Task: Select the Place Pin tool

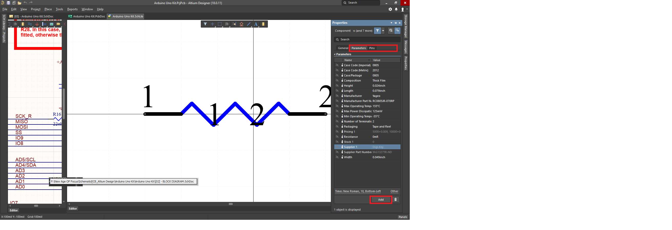Action: (x=234, y=24)
